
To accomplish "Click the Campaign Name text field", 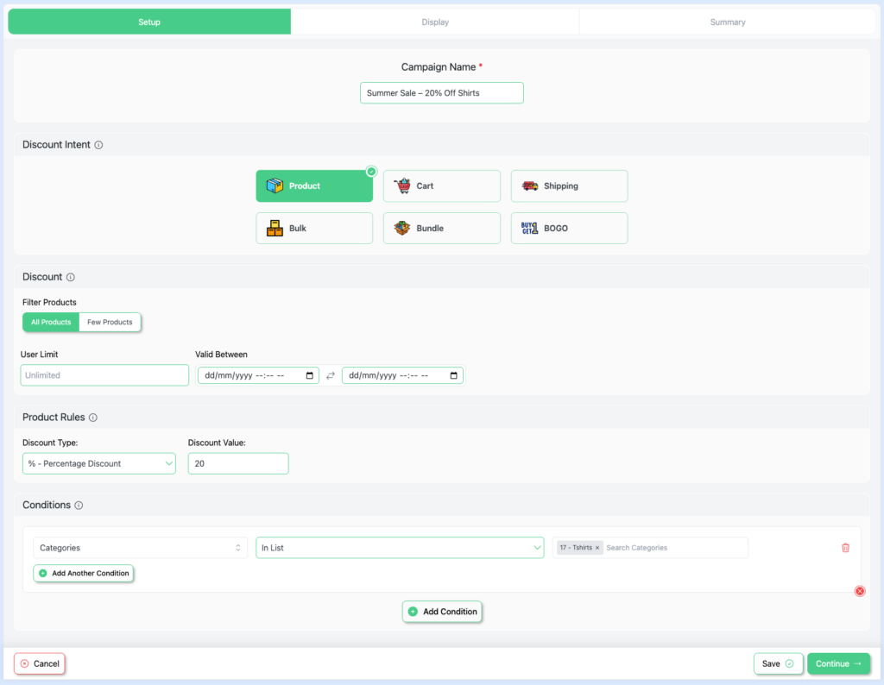I will 441,93.
